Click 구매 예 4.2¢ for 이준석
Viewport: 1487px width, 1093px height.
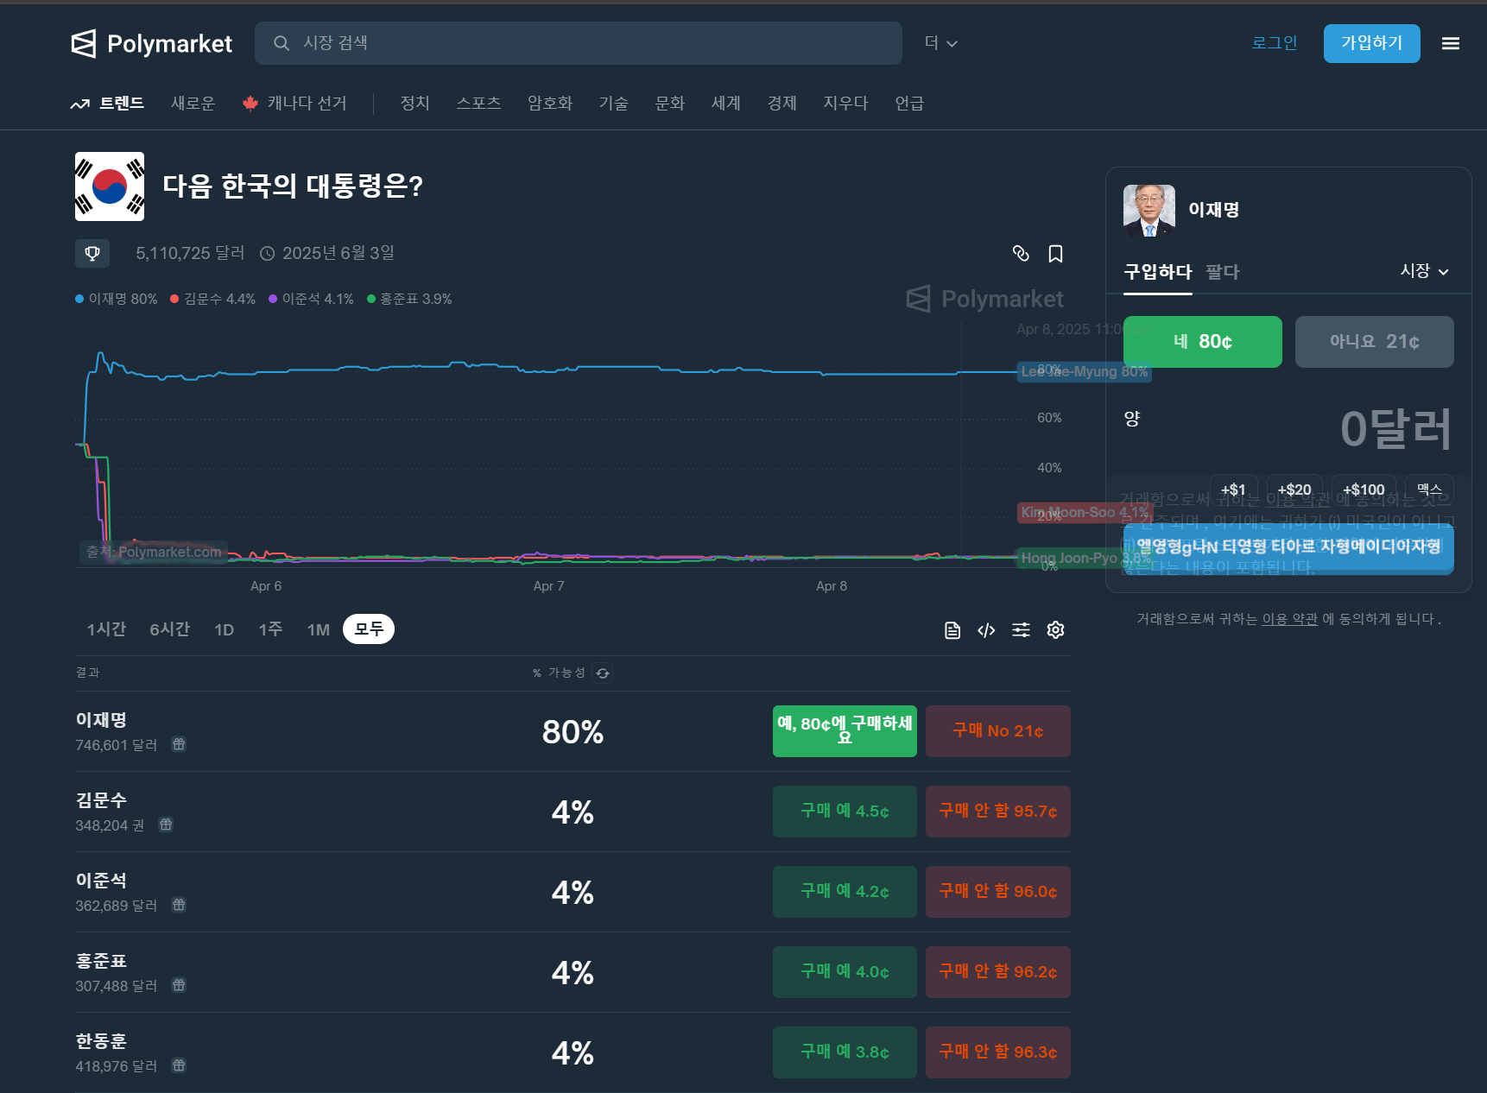coord(845,892)
